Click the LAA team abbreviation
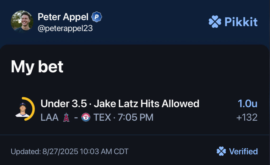The image size is (270, 165). click(x=50, y=117)
